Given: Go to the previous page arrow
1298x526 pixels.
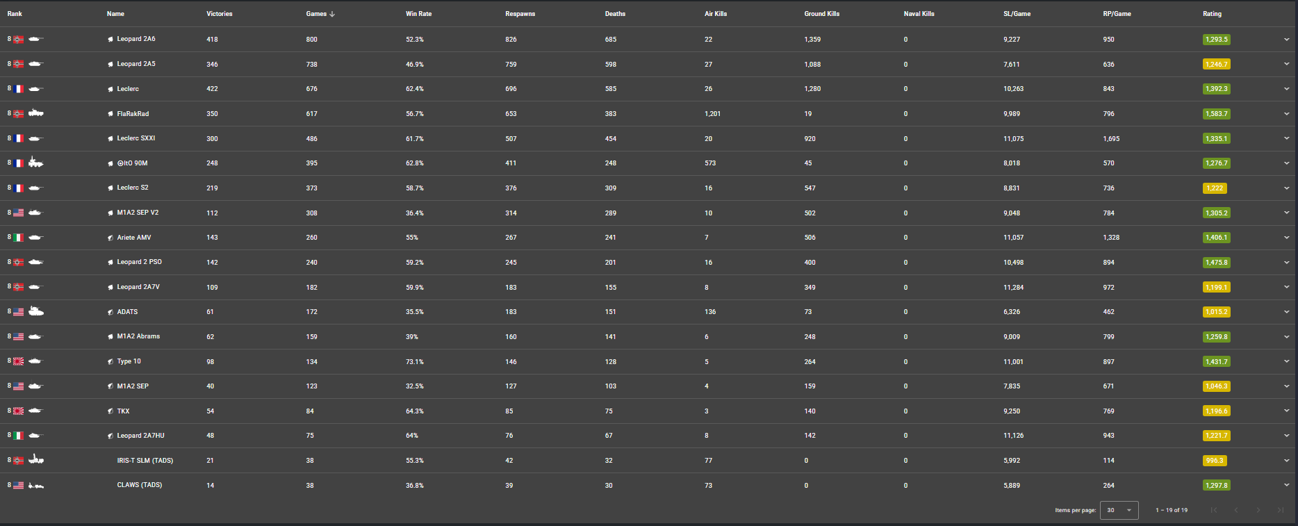Looking at the screenshot, I should [1236, 510].
